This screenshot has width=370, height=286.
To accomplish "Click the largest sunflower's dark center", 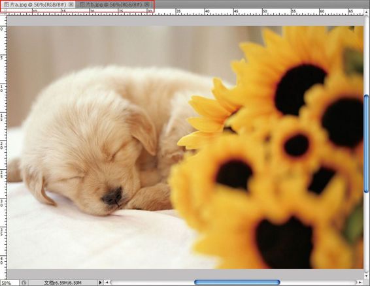I will coord(299,89).
